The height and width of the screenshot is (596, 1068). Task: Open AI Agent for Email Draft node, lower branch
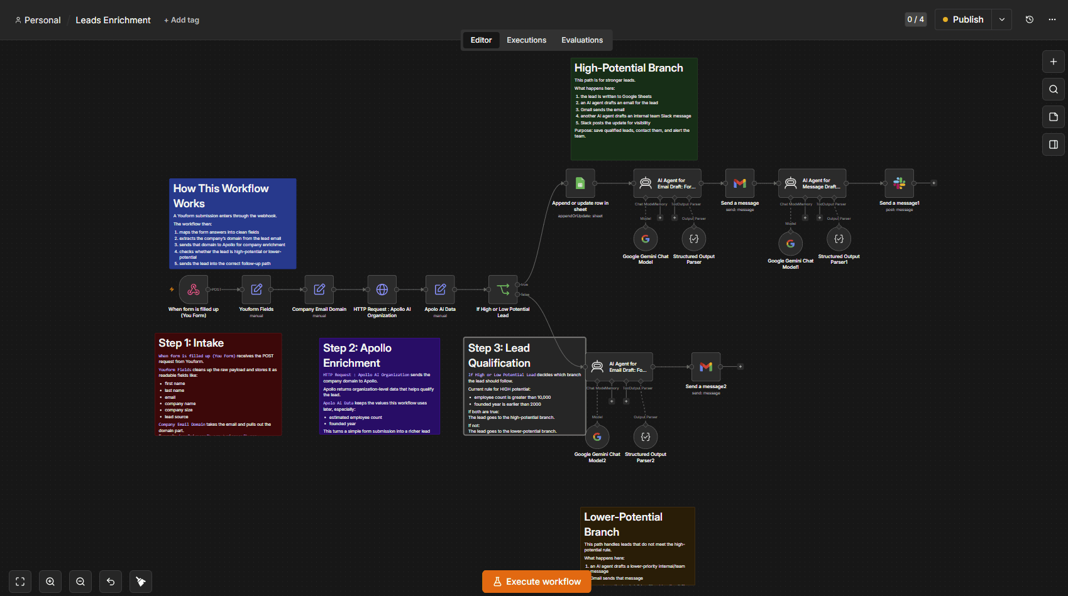click(619, 367)
